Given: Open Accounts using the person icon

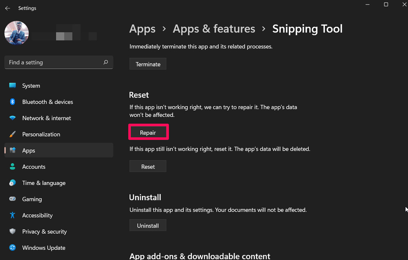Looking at the screenshot, I should [x=13, y=167].
